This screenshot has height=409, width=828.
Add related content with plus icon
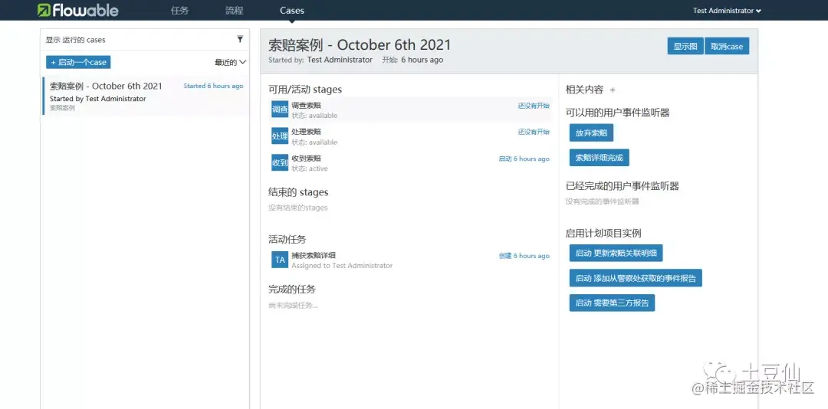[x=613, y=90]
